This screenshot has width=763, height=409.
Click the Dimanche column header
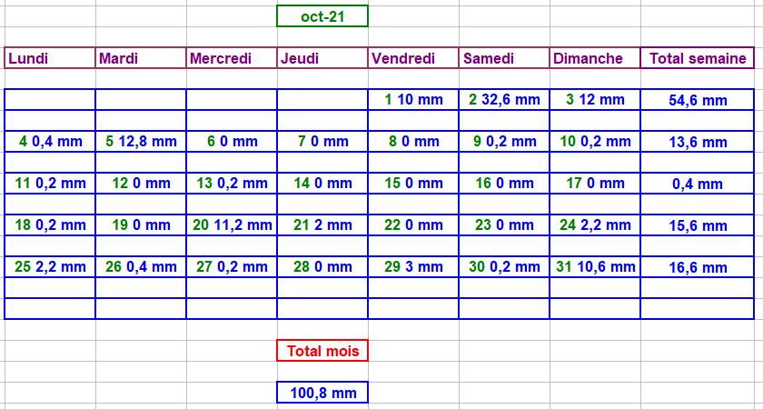pos(595,58)
